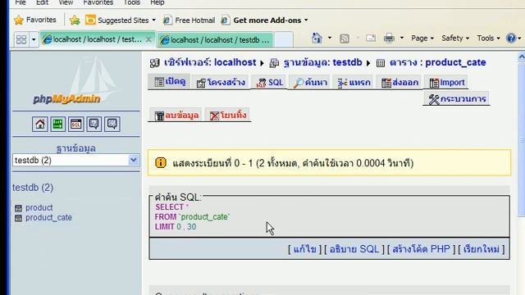Open phpMyAdmin documentation icon in sidebar
Screen dimensions: 525x295
(94, 124)
